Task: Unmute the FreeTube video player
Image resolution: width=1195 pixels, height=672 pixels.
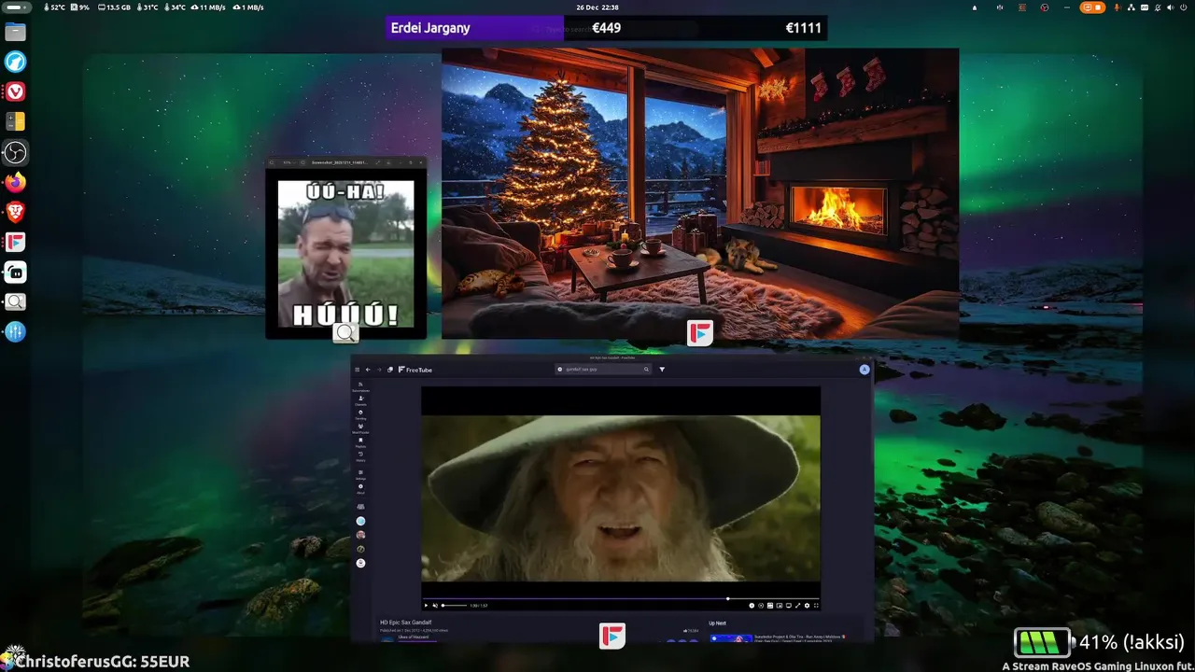Action: coord(435,606)
